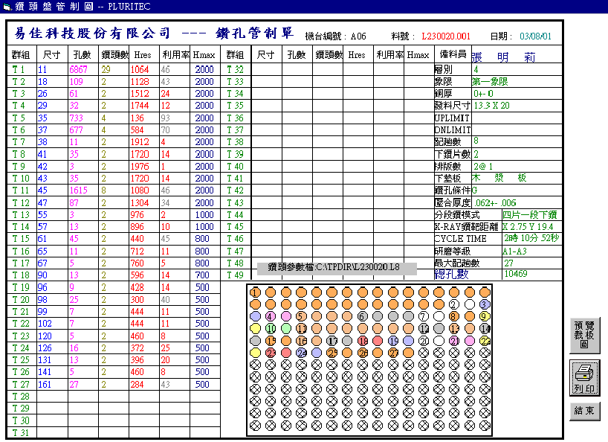Image resolution: width=608 pixels, height=442 pixels.
Task: Select the pink slot numbered 4
Action: 271,316
